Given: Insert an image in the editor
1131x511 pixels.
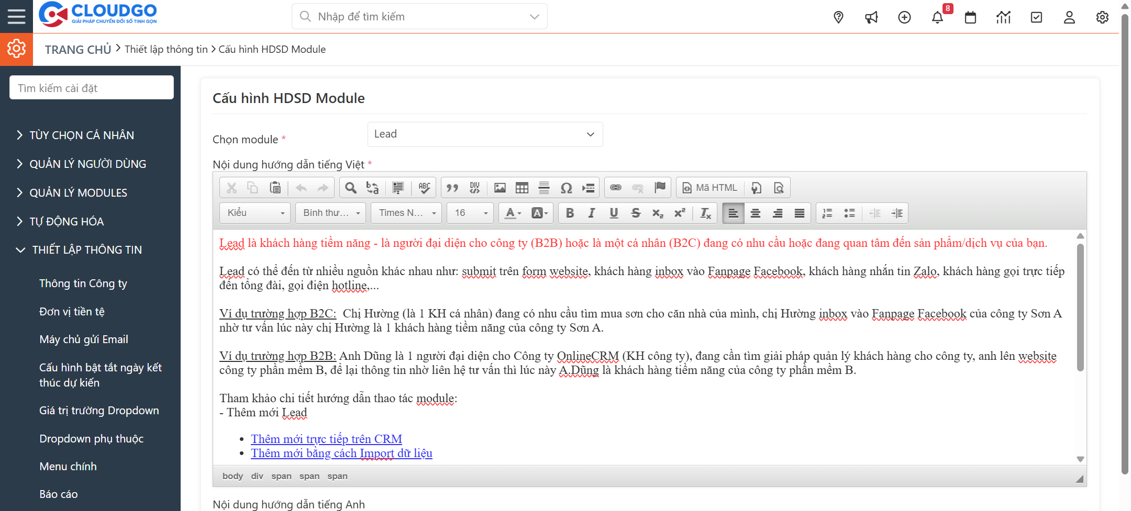Looking at the screenshot, I should tap(500, 187).
